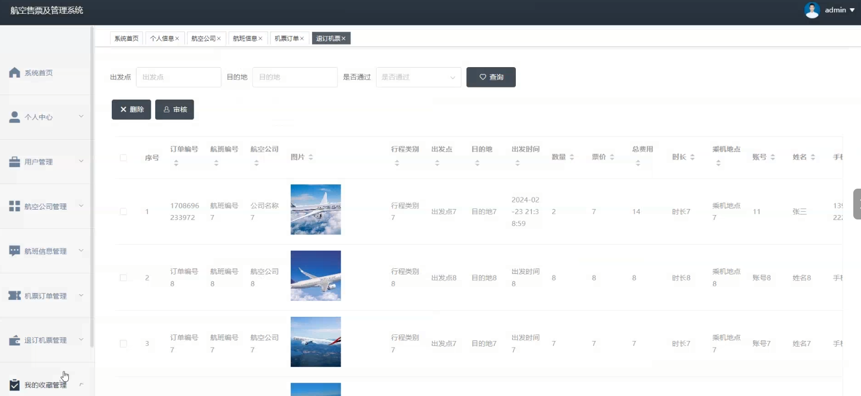The width and height of the screenshot is (861, 396).
Task: Close the 机票订单 tab with its X
Action: [302, 38]
